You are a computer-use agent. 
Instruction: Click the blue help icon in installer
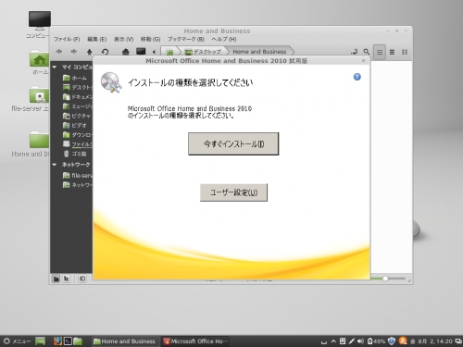(357, 77)
